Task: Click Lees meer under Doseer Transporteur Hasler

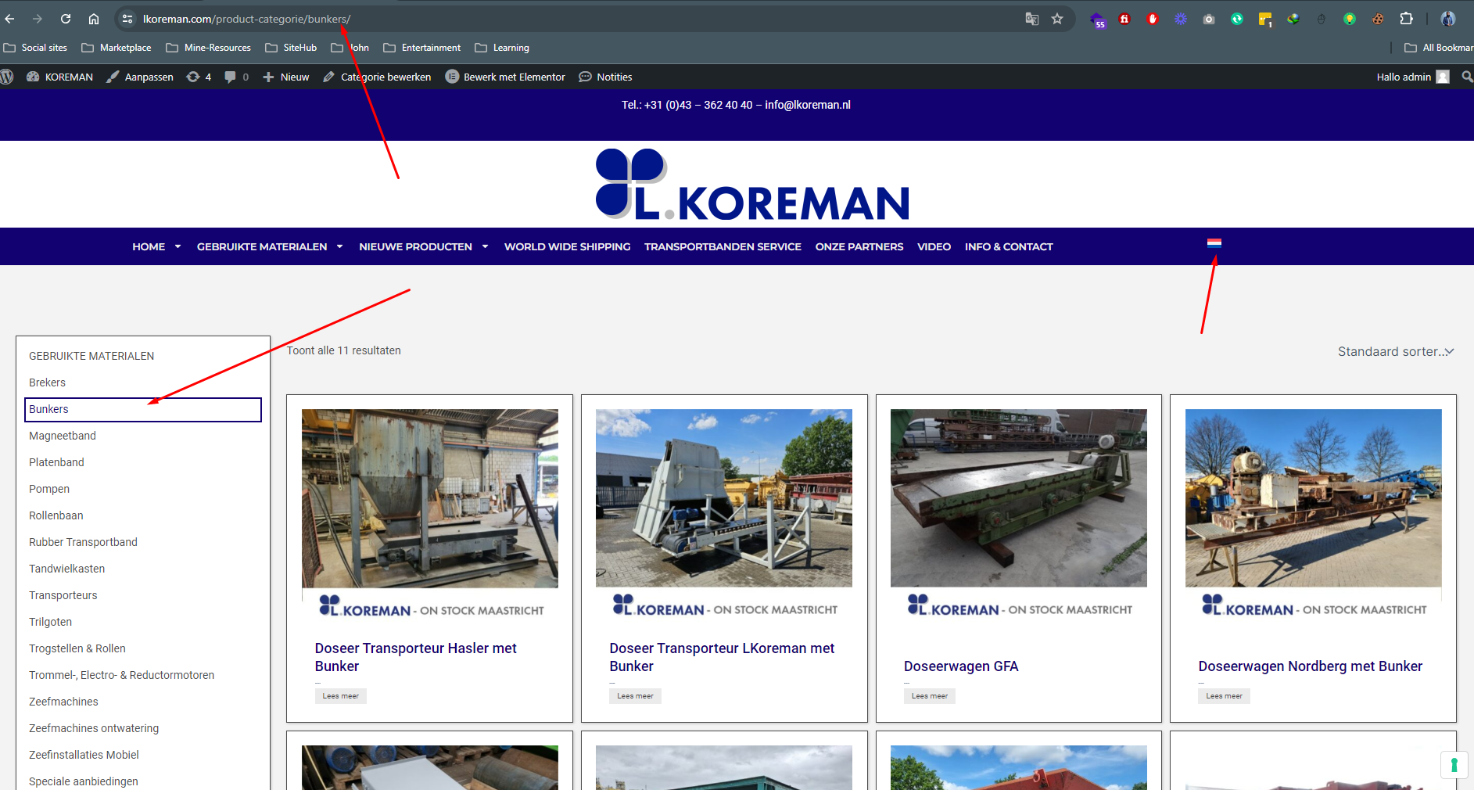Action: tap(340, 696)
